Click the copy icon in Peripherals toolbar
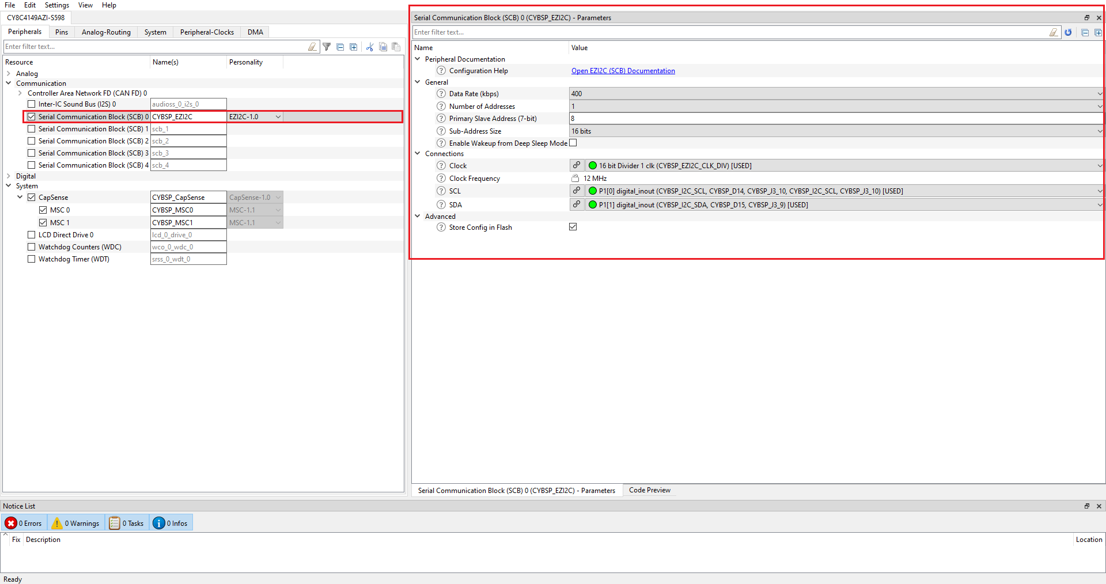 tap(383, 47)
